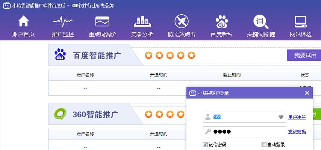This screenshot has height=150, width=321.
Task: Open 推广监控 pulse monitor icon
Action: point(63,21)
